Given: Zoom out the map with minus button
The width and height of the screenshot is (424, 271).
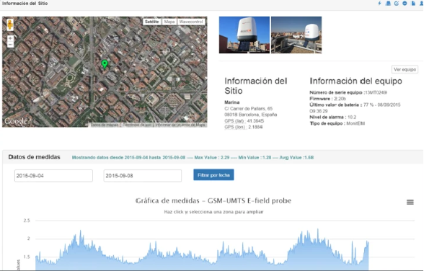Looking at the screenshot, I should (10, 44).
